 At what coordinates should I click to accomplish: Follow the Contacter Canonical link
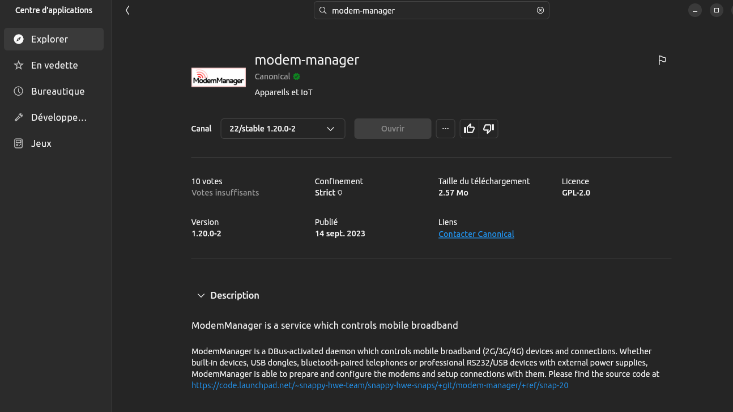click(476, 234)
